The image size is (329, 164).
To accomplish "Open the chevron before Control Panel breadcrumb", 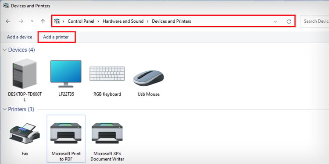I will pos(64,21).
